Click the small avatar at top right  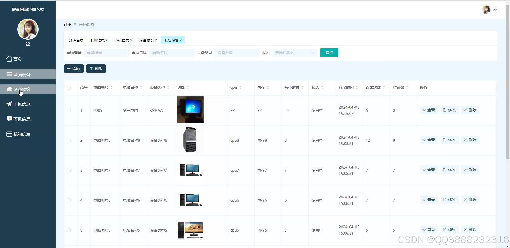tap(486, 10)
